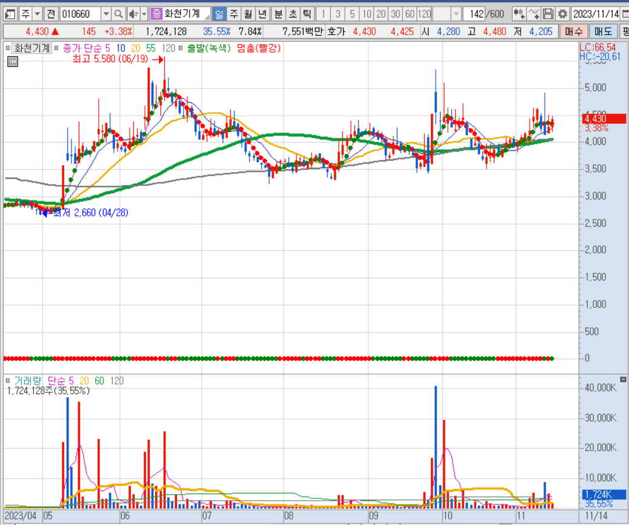This screenshot has width=629, height=525.
Task: Click the stock code input field 010660
Action: pyautogui.click(x=80, y=15)
